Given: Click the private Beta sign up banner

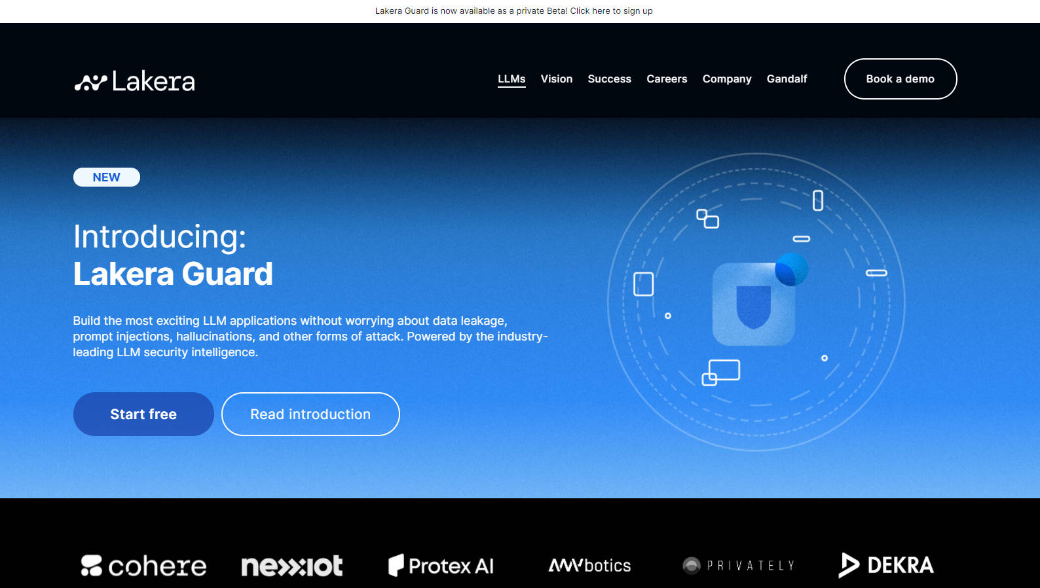Looking at the screenshot, I should (x=513, y=11).
